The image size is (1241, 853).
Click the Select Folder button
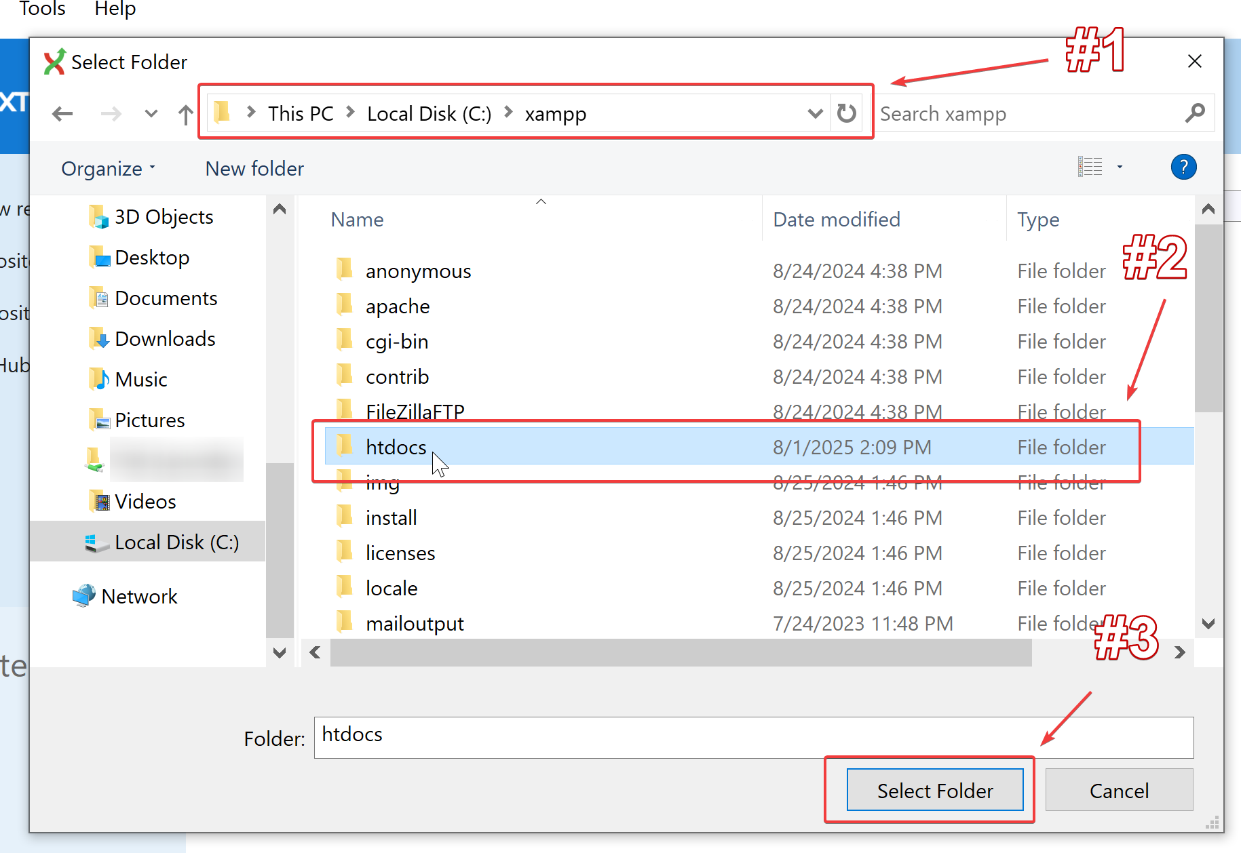[934, 790]
